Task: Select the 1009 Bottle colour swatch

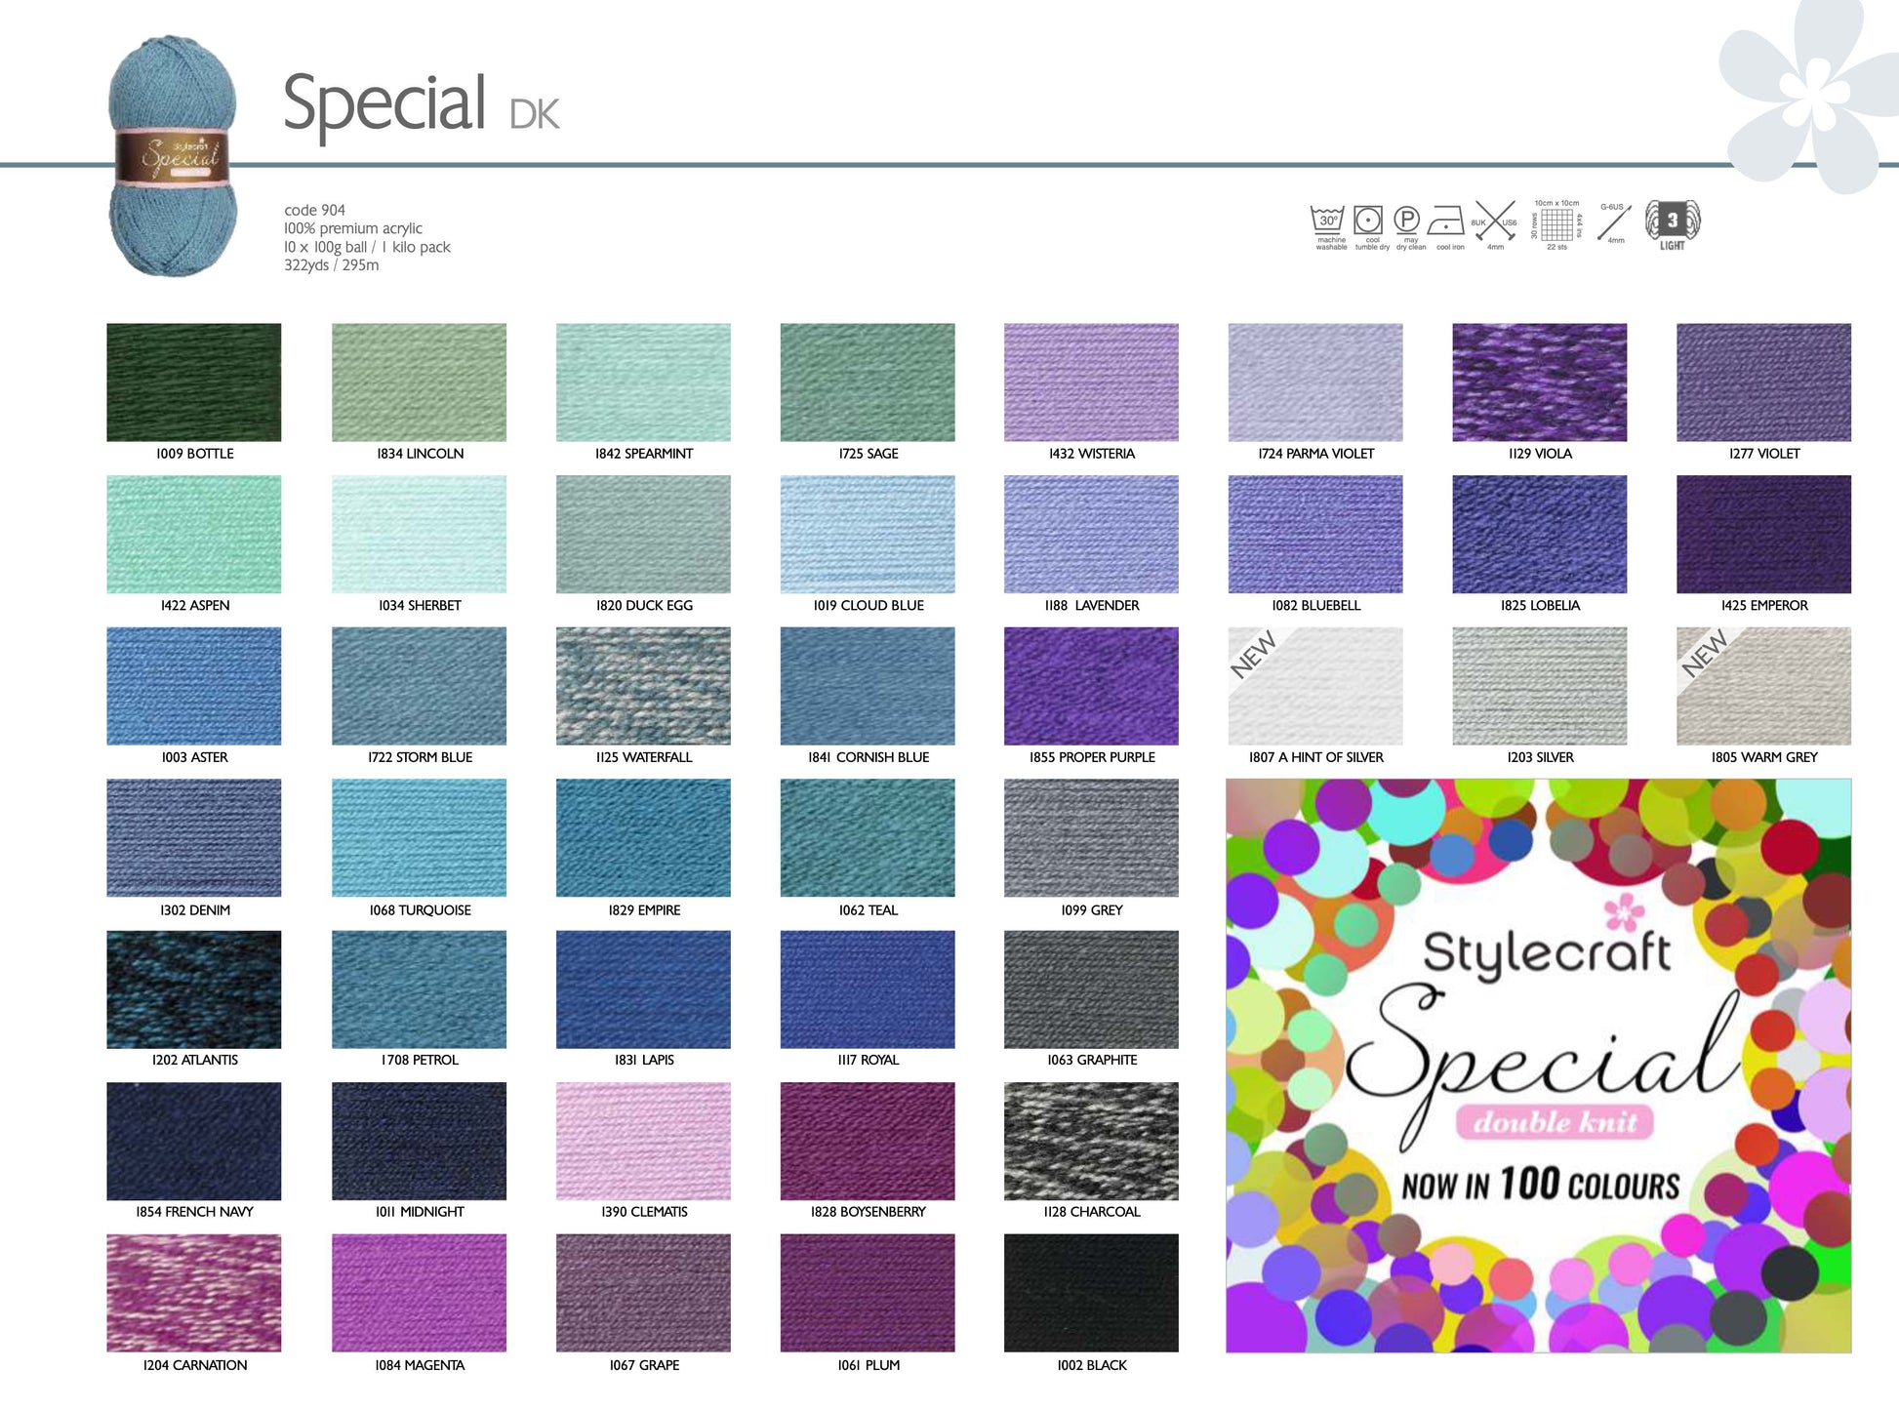Action: click(x=194, y=383)
